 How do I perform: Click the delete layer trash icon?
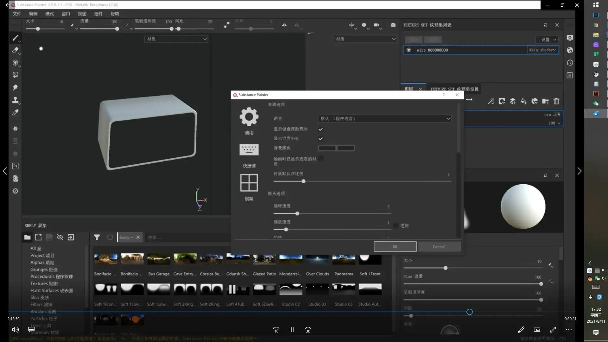pyautogui.click(x=556, y=101)
